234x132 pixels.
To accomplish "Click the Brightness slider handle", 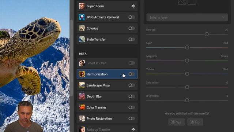I will [x=187, y=100].
